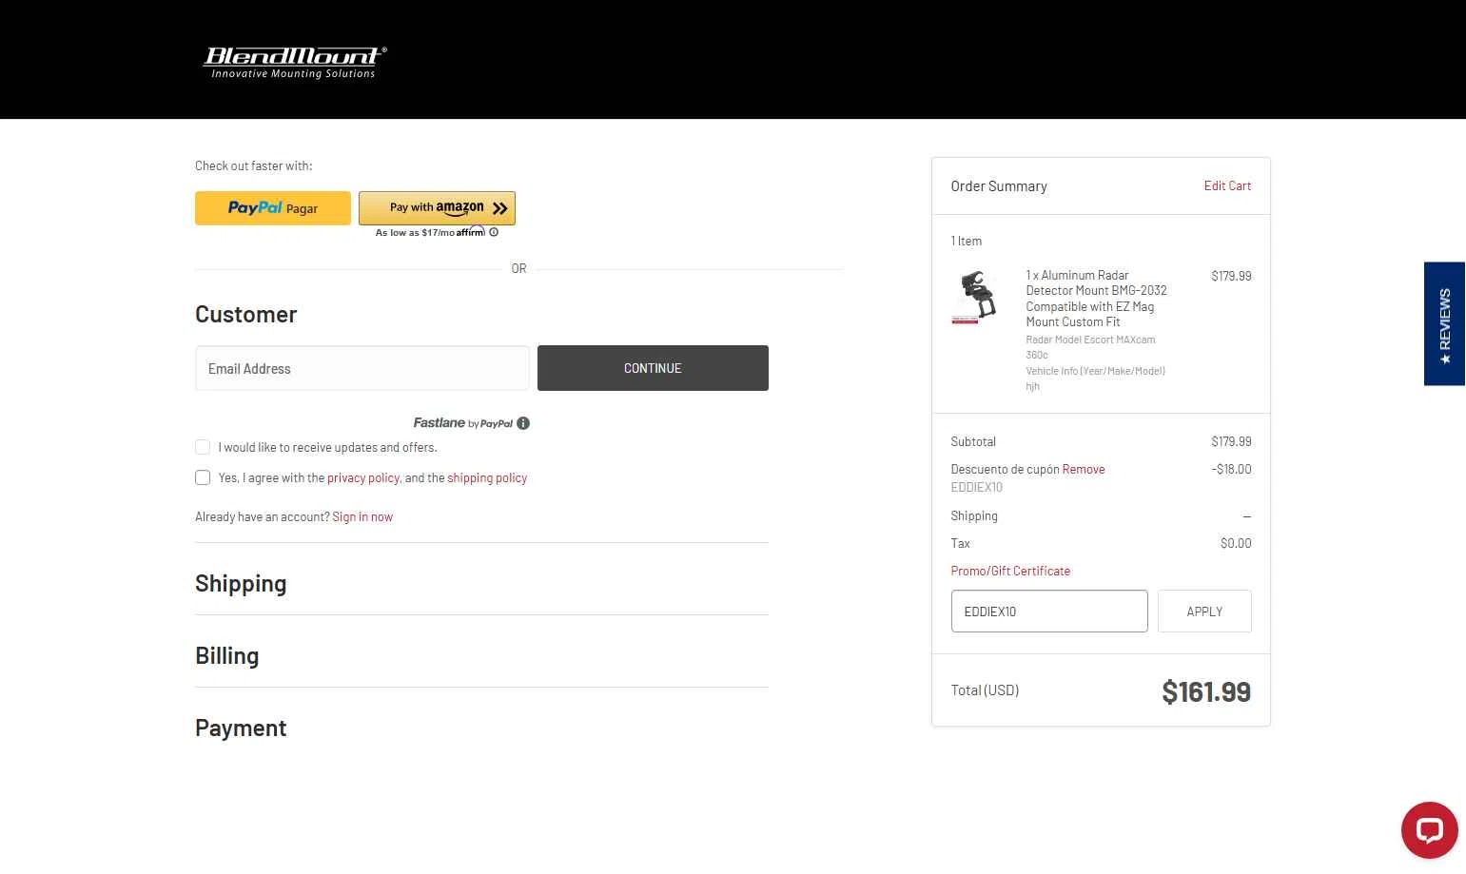Pay with PayPal Pagar button

point(273,208)
